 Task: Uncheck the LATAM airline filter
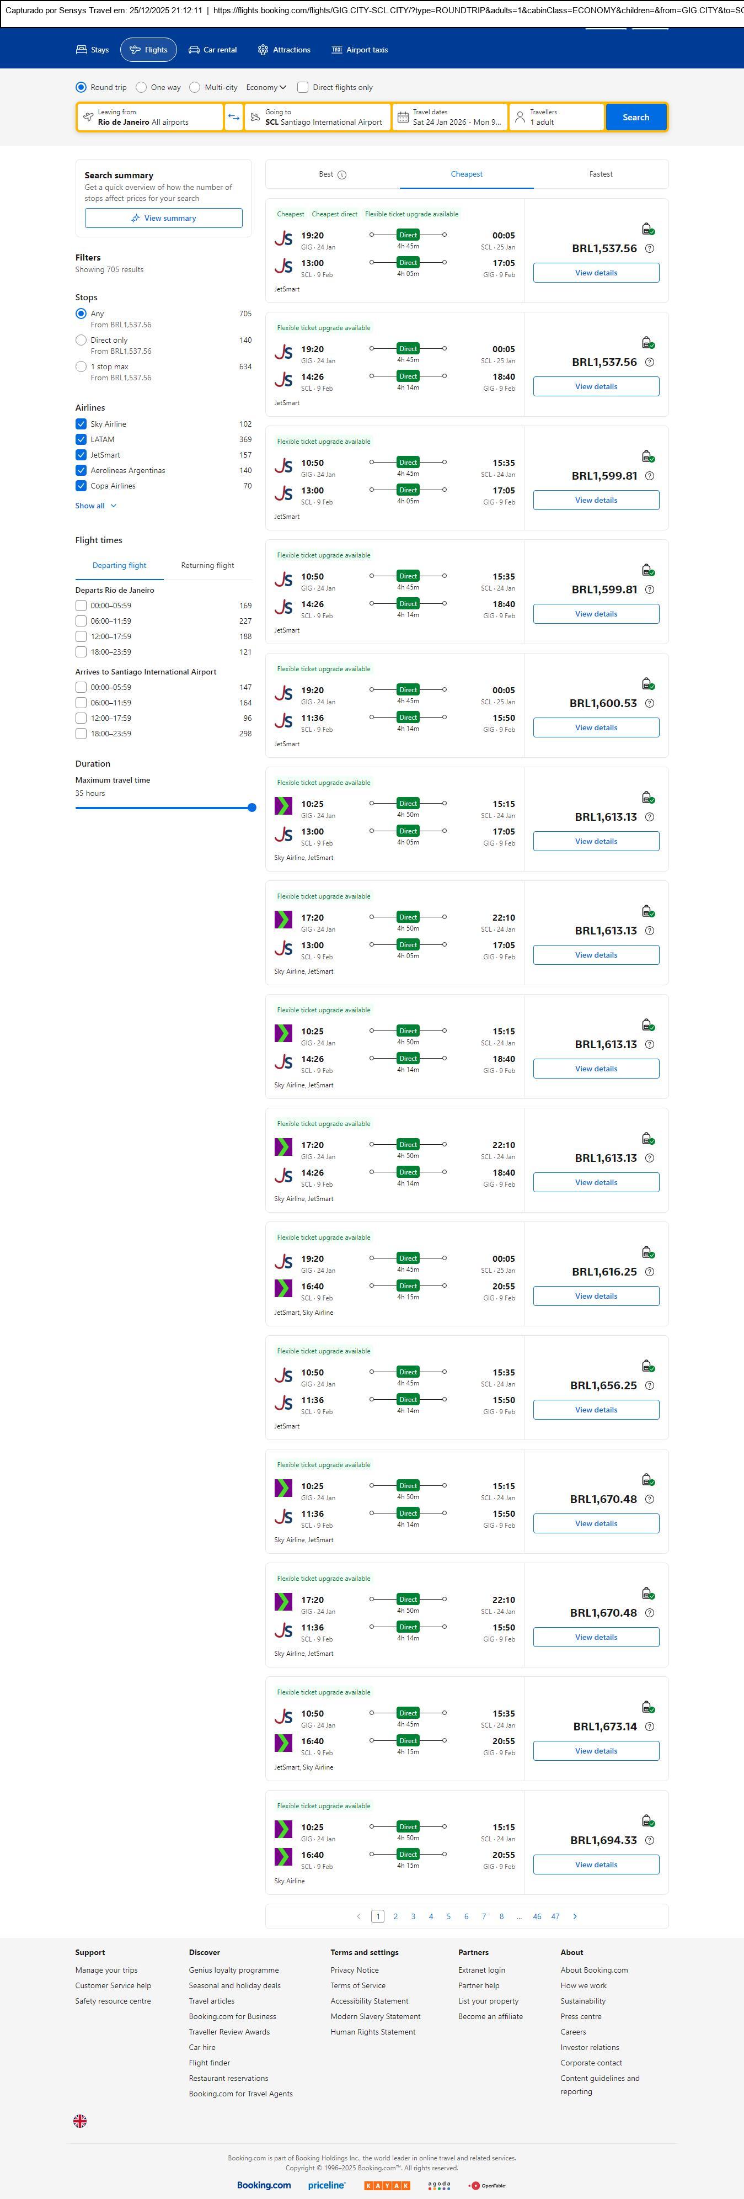point(81,439)
